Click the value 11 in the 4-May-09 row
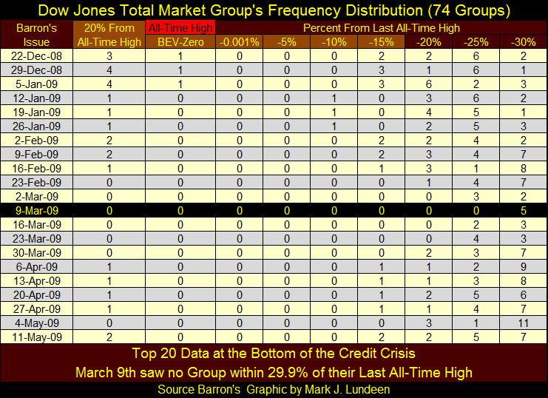This screenshot has height=398, width=548. point(523,323)
